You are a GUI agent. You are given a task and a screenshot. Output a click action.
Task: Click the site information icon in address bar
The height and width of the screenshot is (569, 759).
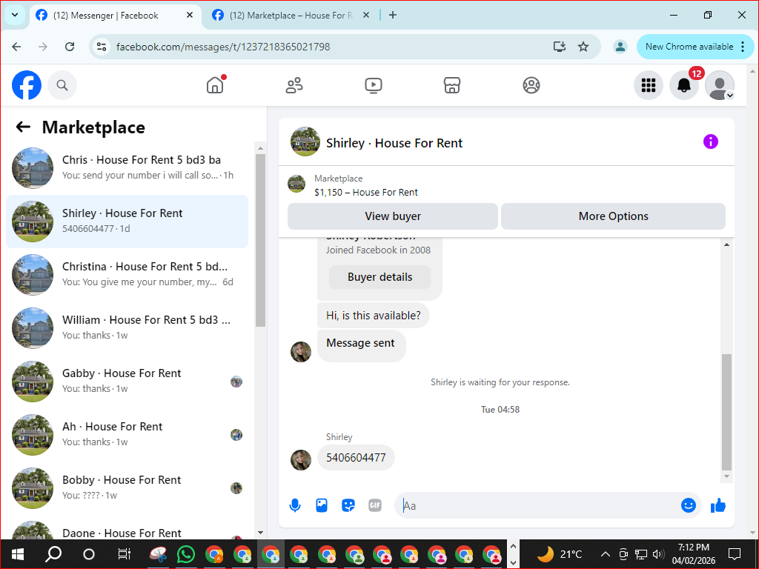click(x=102, y=47)
